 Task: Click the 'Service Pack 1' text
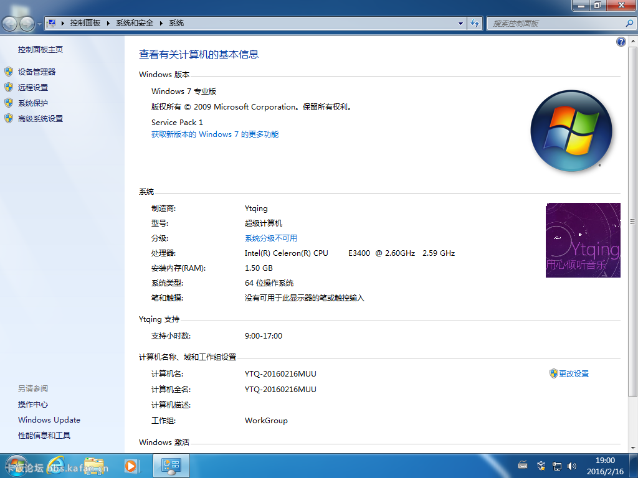[x=177, y=123]
